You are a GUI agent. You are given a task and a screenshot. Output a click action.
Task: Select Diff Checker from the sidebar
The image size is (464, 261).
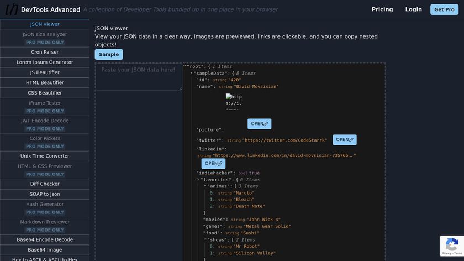45,184
